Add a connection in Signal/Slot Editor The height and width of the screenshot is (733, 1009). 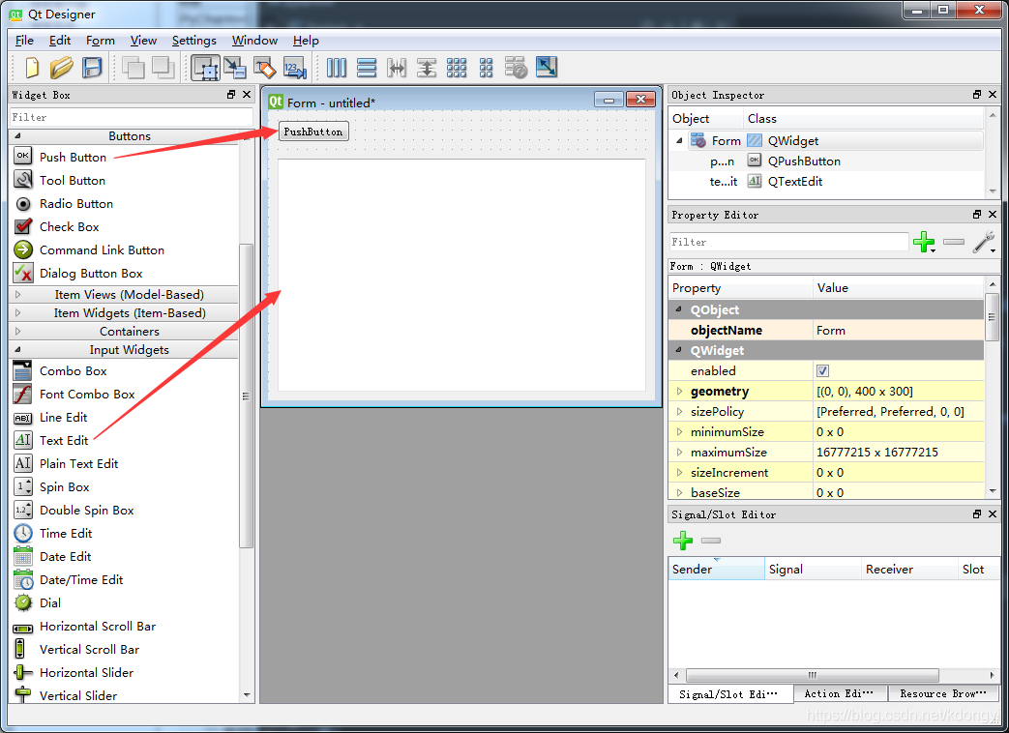tap(683, 541)
